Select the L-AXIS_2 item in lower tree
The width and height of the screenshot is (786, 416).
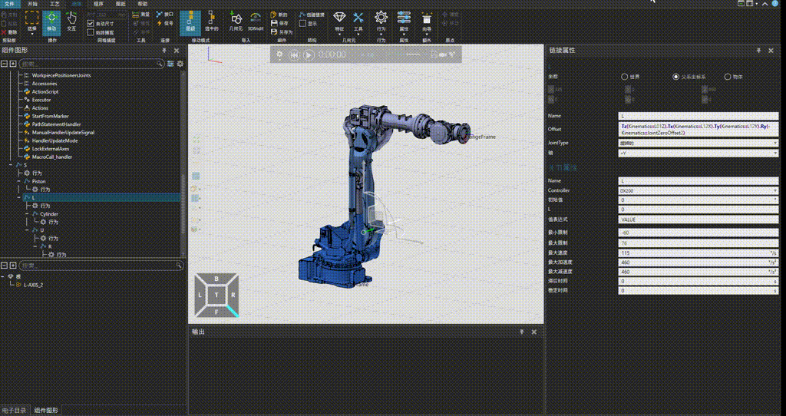pyautogui.click(x=33, y=285)
